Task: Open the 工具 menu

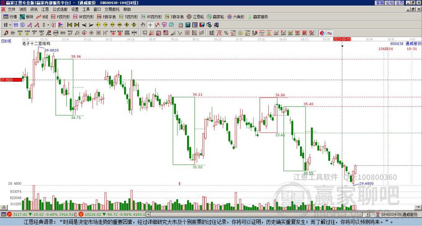Action: tap(86, 9)
